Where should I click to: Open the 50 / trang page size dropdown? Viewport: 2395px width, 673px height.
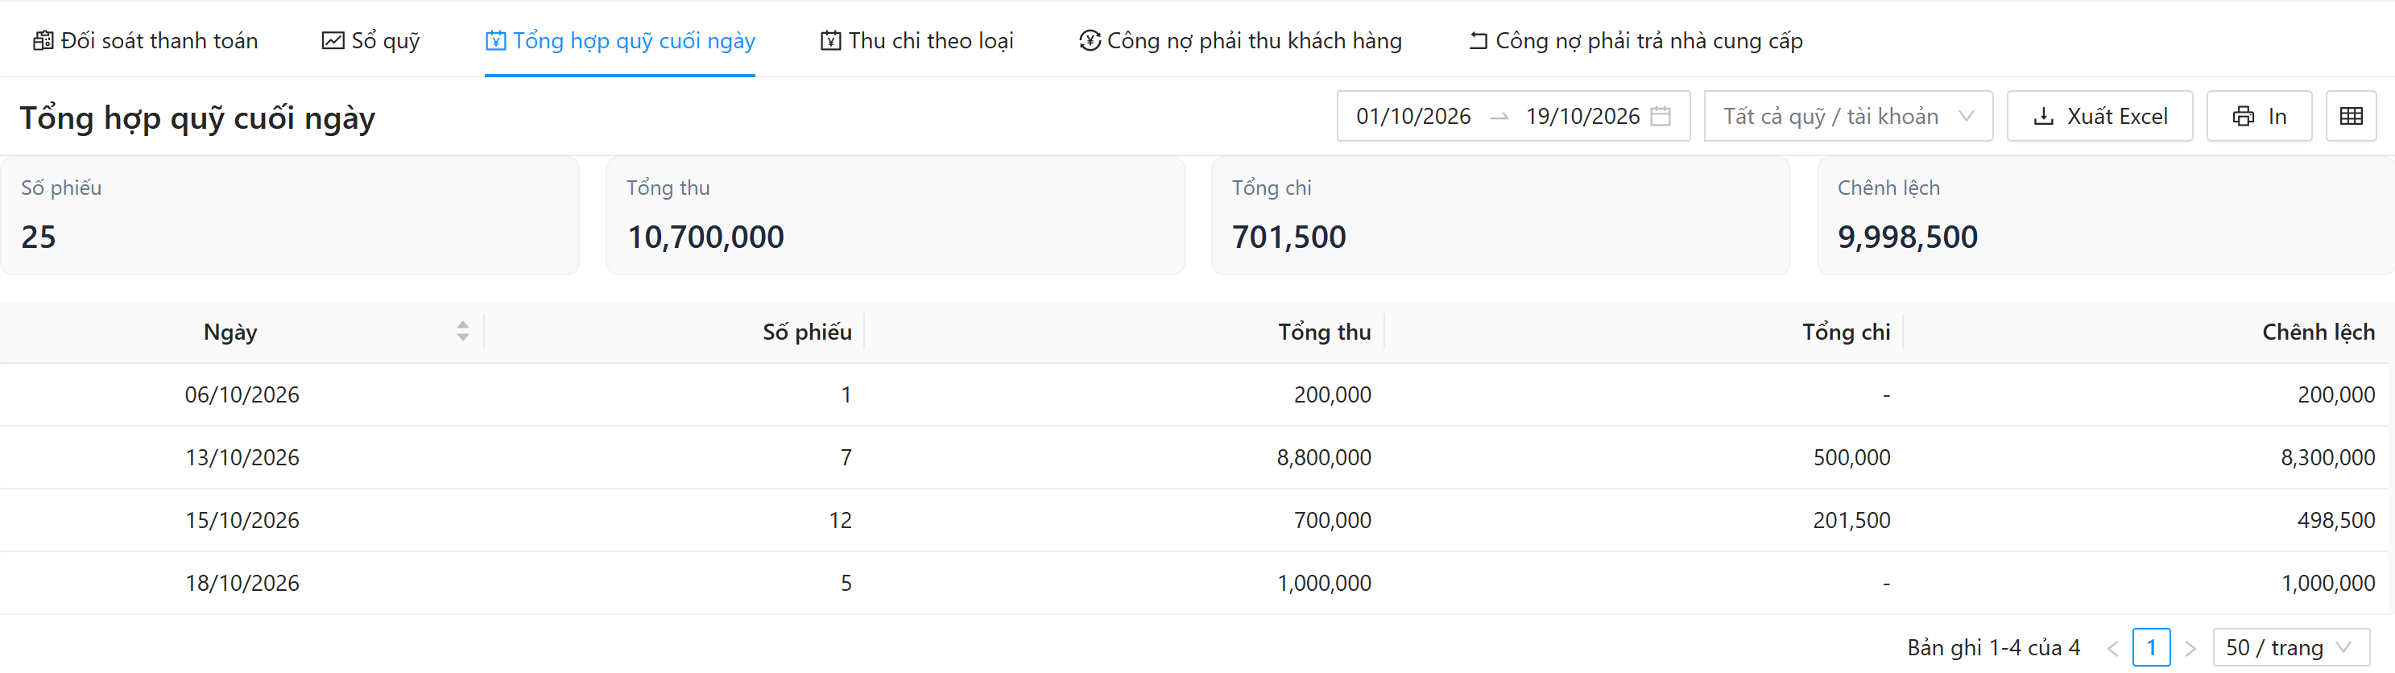(2291, 647)
